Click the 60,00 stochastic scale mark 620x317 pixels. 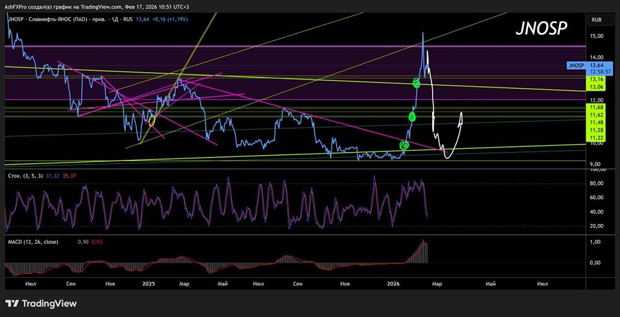pos(595,197)
